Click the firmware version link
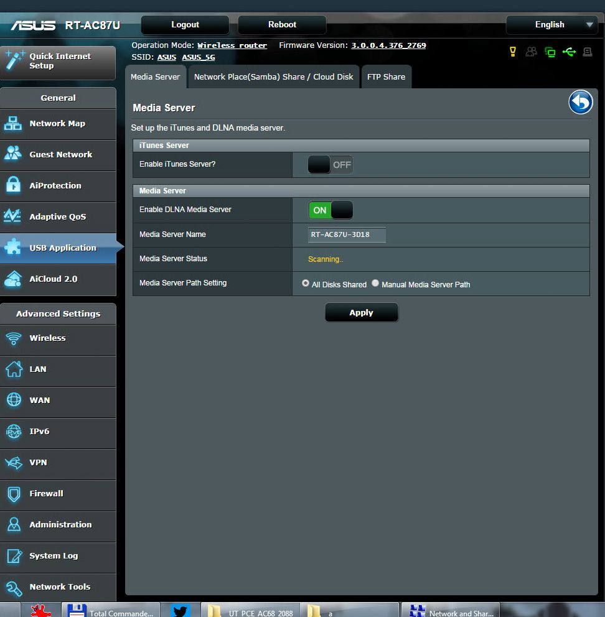 [x=388, y=45]
